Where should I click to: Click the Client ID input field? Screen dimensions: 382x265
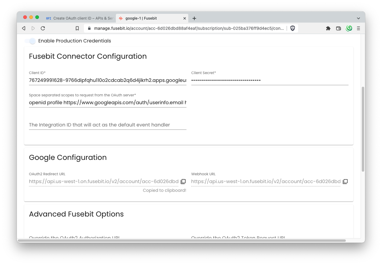tap(108, 80)
